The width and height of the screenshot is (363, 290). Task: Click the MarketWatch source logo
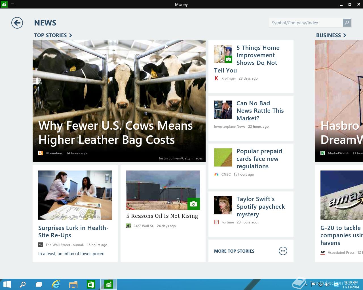323,153
